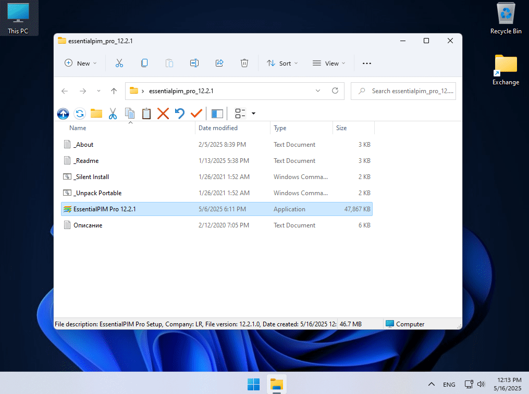The width and height of the screenshot is (529, 394).
Task: Click the File Explorer taskbar icon
Action: pos(277,384)
